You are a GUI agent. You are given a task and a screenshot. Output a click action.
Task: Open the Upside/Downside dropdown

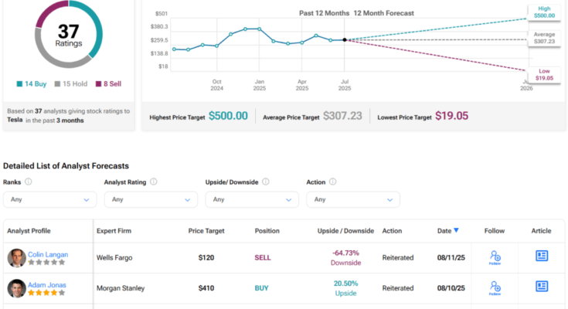(x=252, y=199)
